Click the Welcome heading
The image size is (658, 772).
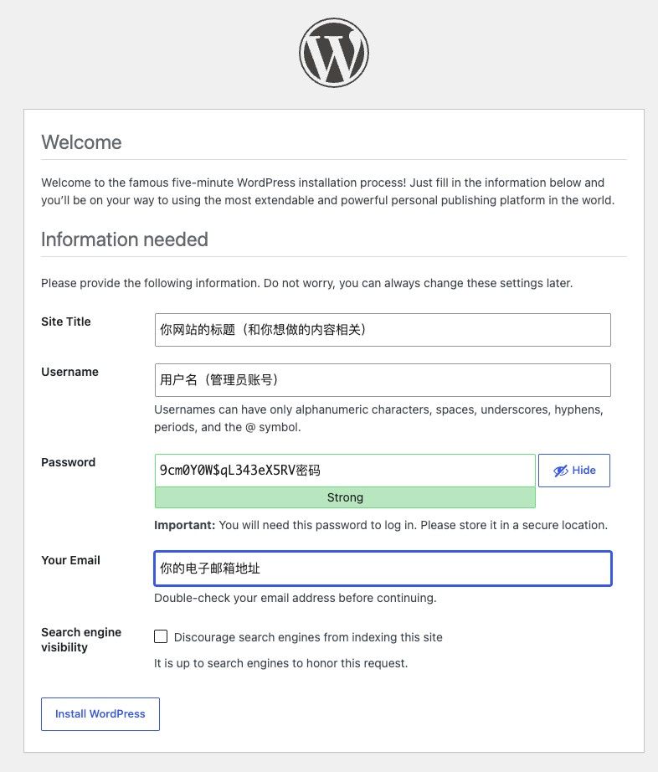point(82,142)
